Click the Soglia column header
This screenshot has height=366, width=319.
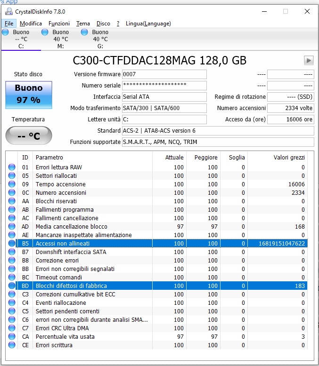click(234, 157)
